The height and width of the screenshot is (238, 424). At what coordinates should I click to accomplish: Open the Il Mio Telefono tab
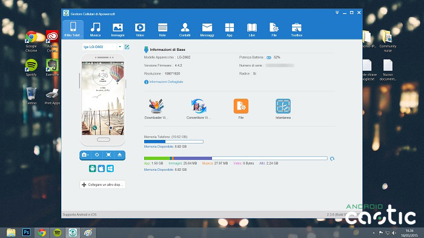[x=73, y=29]
